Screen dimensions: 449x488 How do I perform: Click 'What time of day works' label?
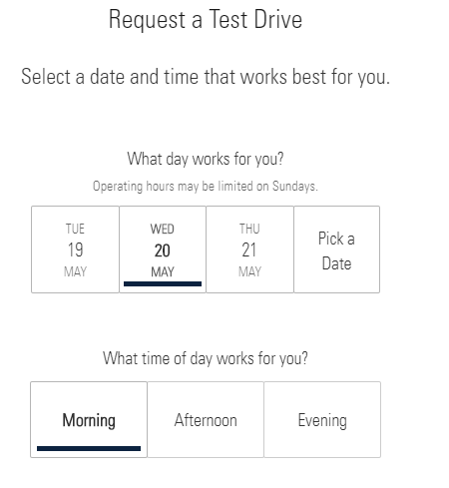coord(206,358)
